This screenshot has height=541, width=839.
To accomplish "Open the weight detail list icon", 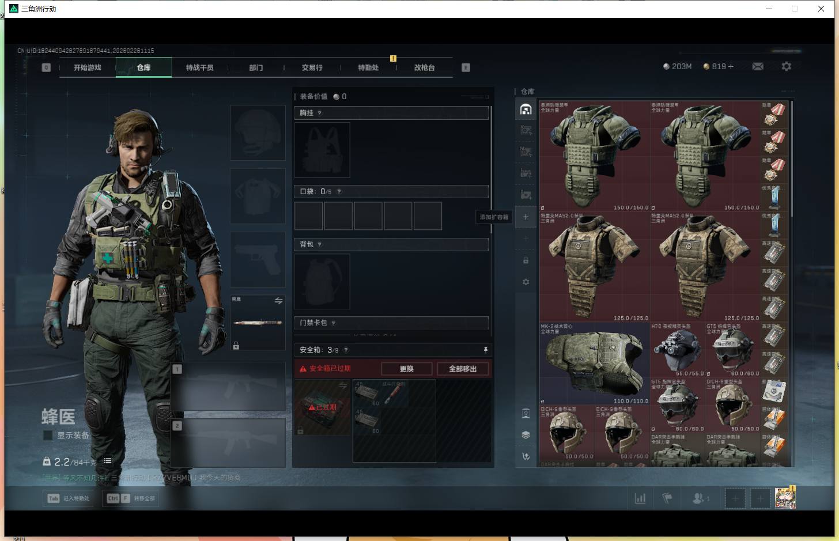I will (x=108, y=461).
